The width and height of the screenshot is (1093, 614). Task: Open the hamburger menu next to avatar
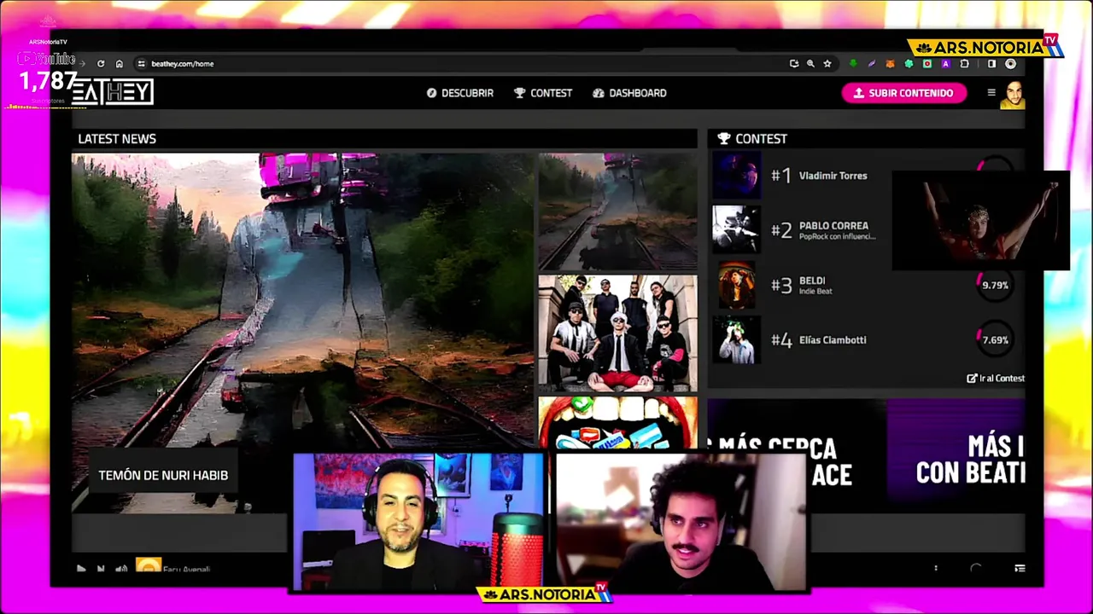coord(991,93)
